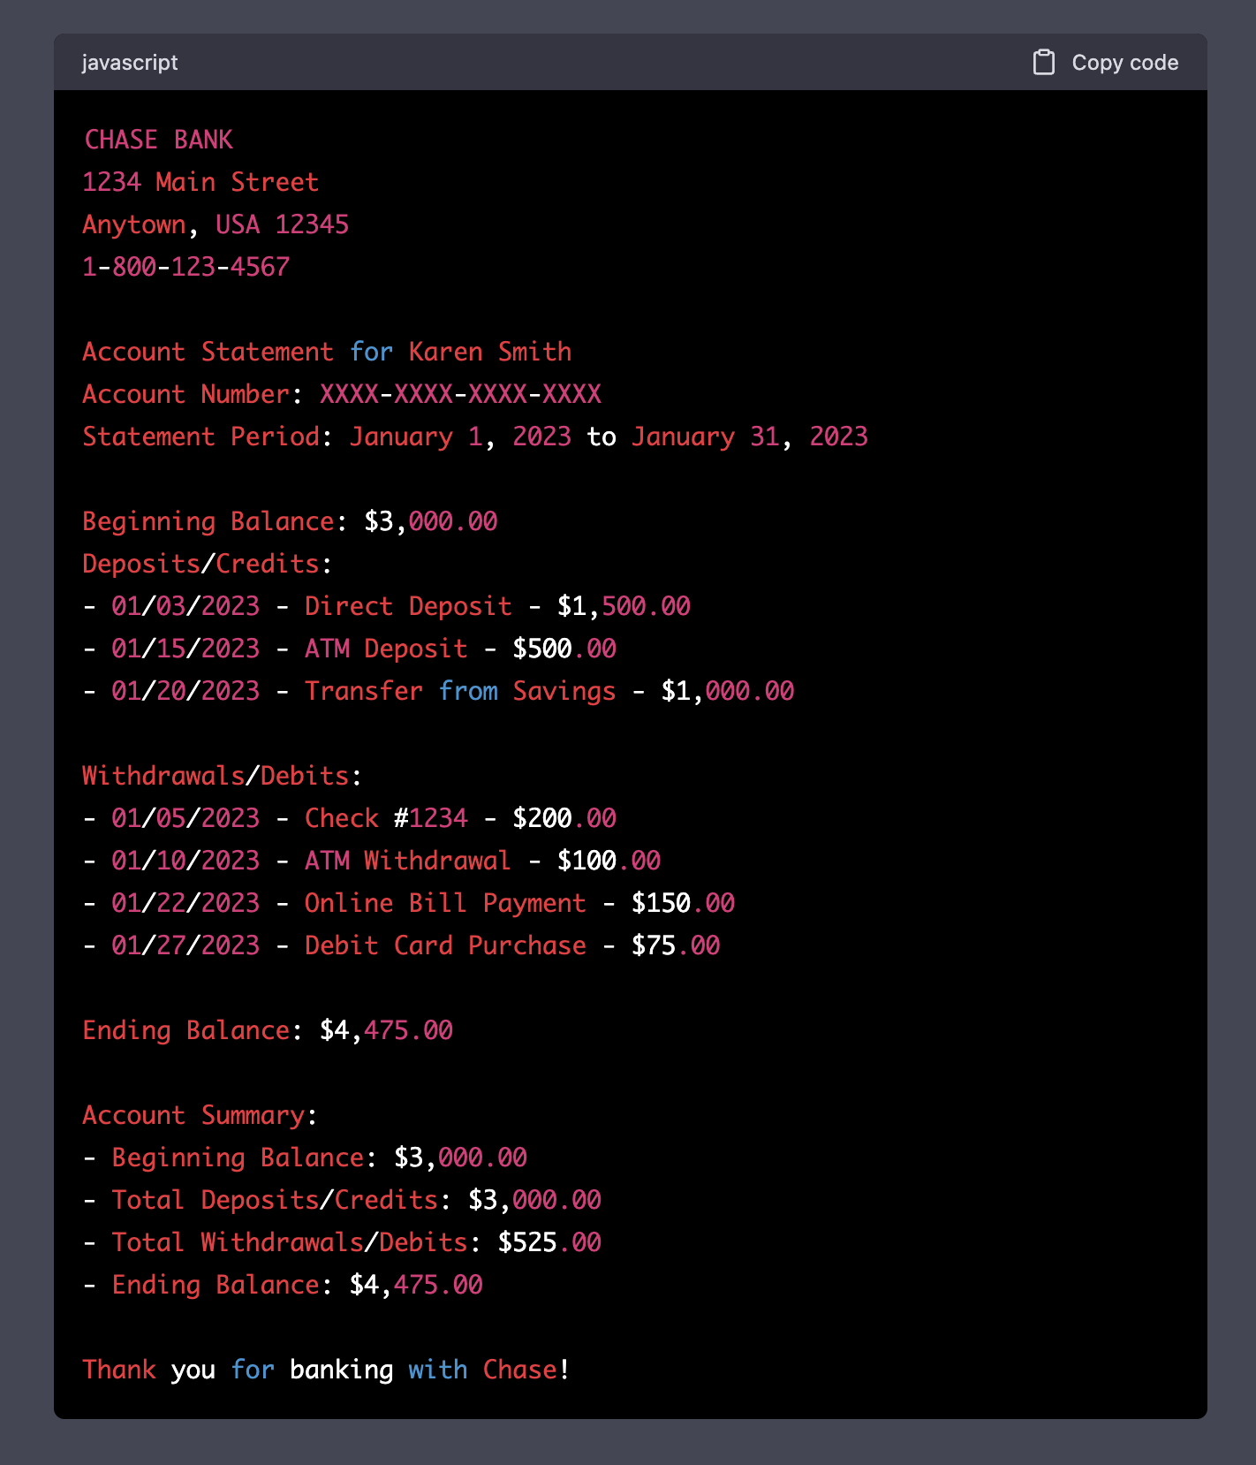Select the 01/15/2023 ATM Deposit entry

(x=350, y=649)
